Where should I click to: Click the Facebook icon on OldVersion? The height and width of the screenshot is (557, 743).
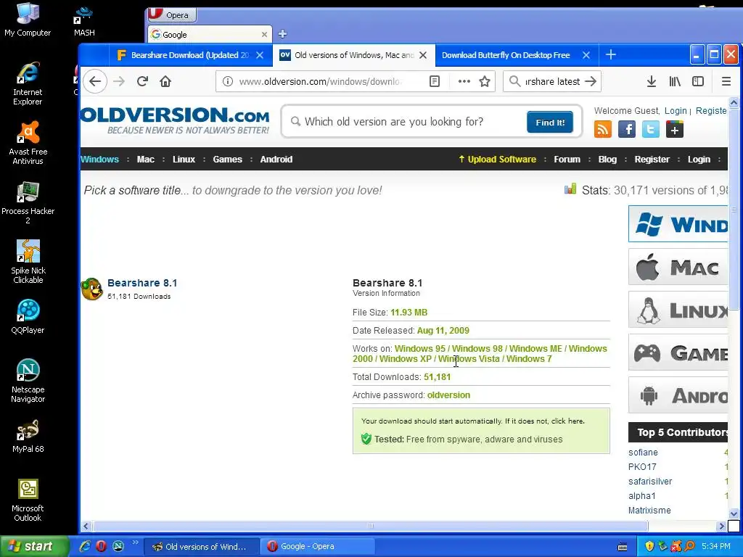coord(627,129)
